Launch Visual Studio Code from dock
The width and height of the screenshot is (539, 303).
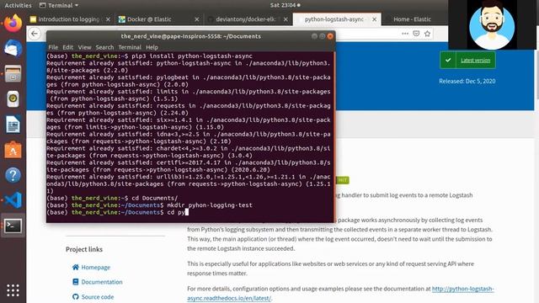[13, 200]
